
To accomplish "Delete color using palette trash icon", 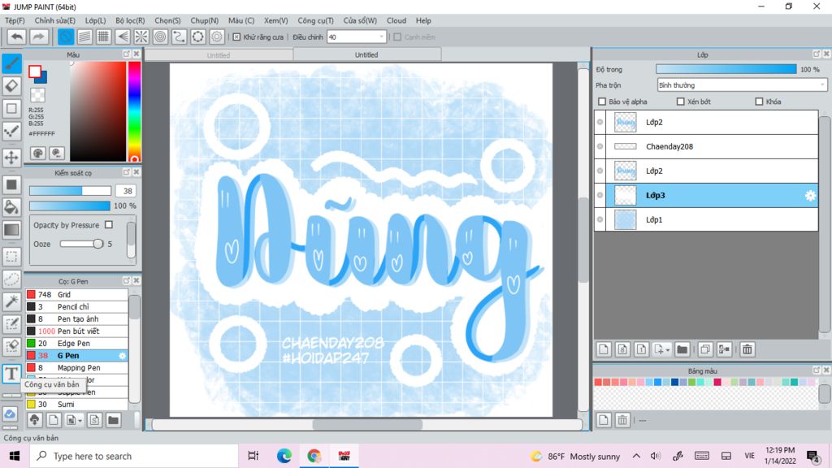I will coord(622,420).
